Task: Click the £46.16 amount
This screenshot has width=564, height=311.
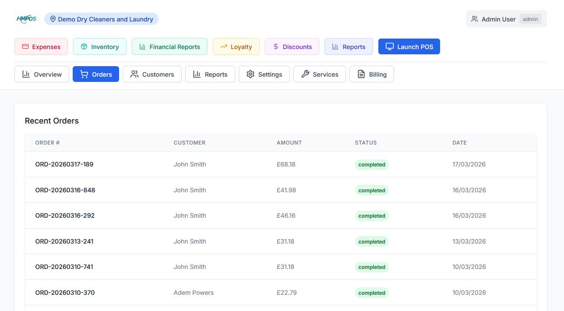Action: click(286, 216)
